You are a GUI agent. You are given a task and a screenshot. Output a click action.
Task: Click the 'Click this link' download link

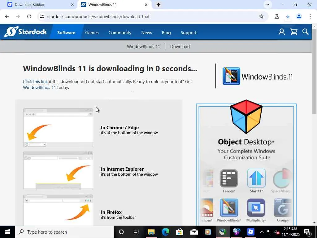pos(35,82)
